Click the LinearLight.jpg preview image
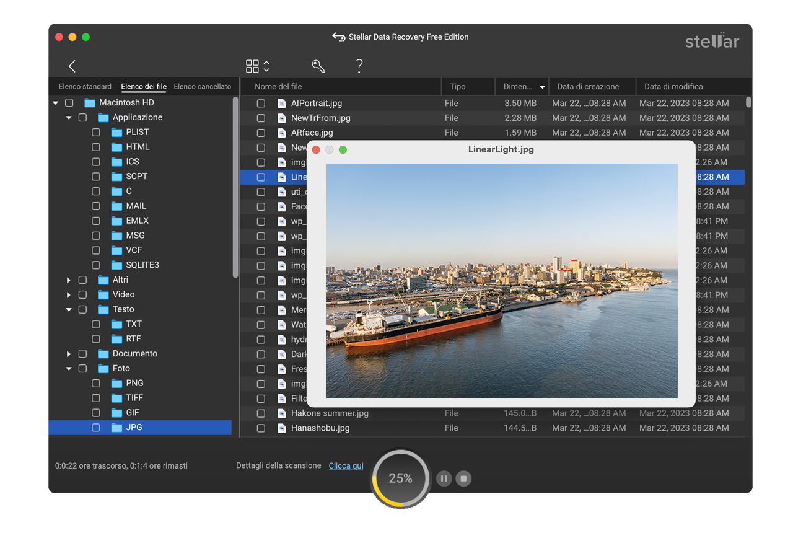This screenshot has width=793, height=533. pos(502,281)
